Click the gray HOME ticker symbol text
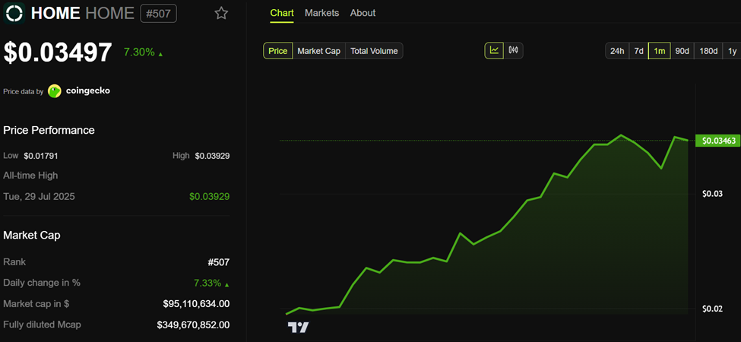The height and width of the screenshot is (342, 741). coord(109,13)
